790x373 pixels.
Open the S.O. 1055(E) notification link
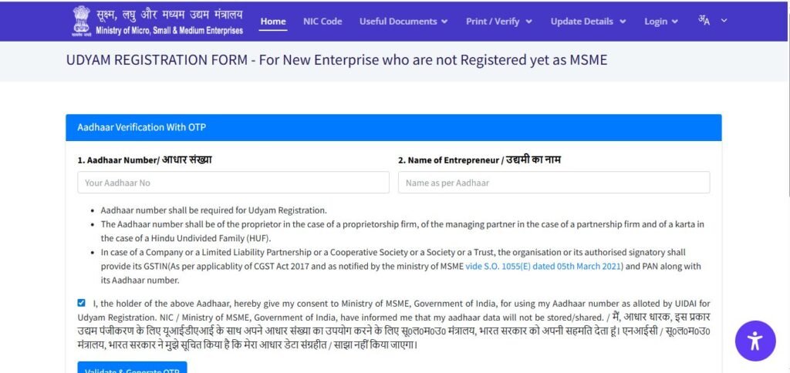(x=543, y=266)
